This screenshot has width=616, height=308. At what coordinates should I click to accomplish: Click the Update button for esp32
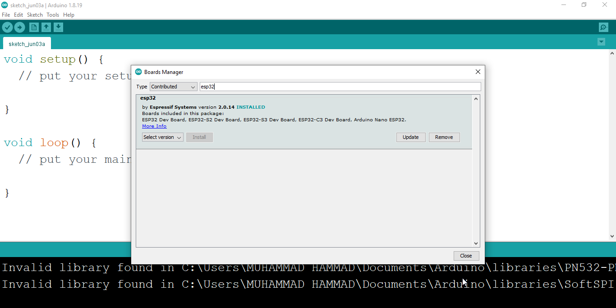coord(410,137)
